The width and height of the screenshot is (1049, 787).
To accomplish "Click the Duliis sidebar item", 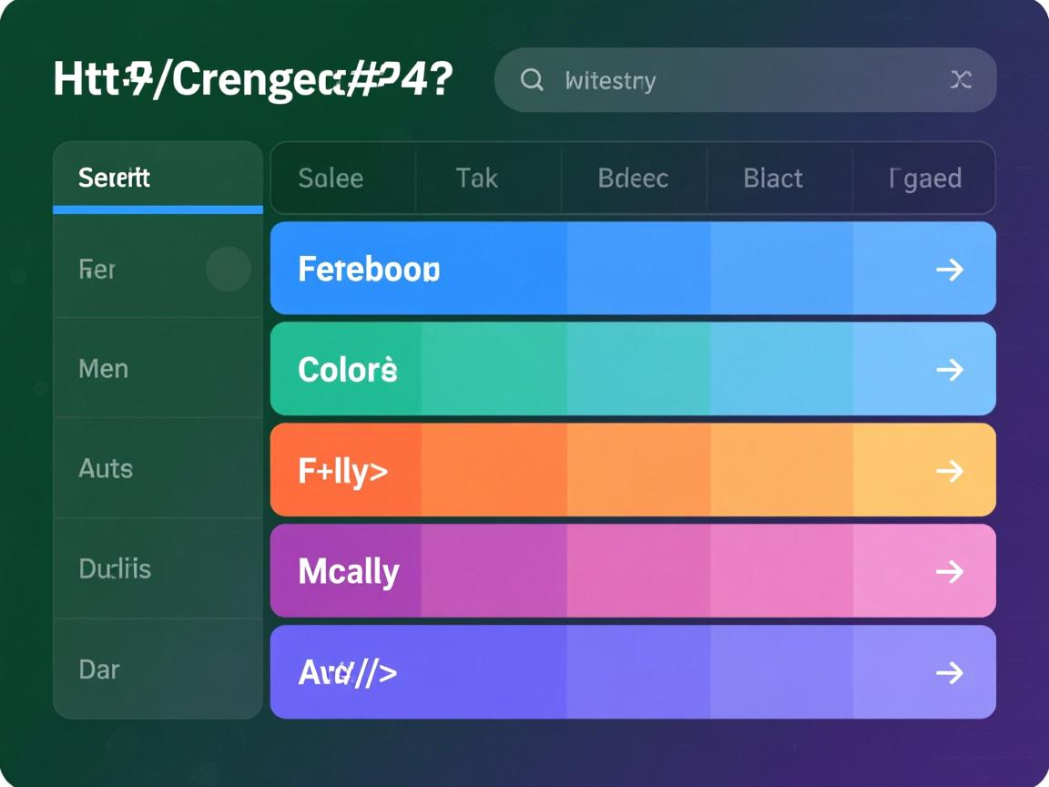I will tap(115, 569).
